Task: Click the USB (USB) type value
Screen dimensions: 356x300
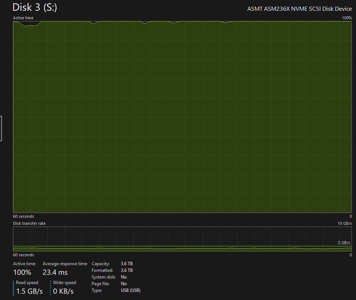Action: click(131, 290)
